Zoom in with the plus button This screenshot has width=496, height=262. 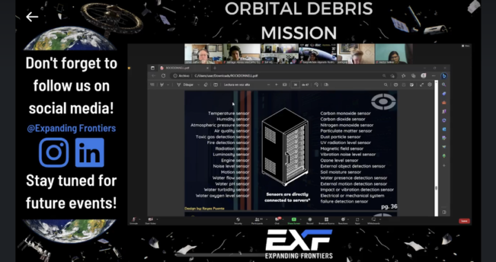point(276,85)
